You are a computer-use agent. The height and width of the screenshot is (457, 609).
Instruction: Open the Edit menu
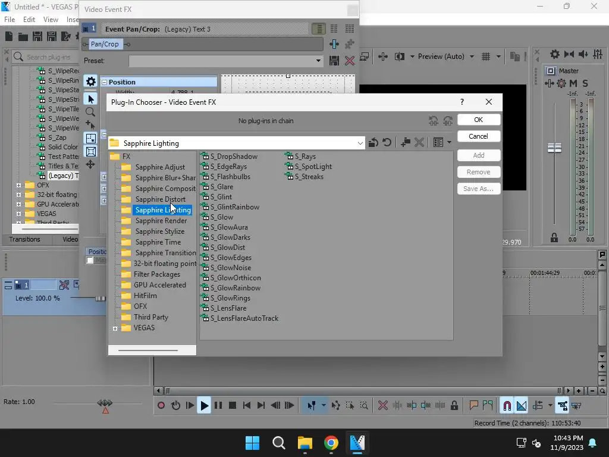[29, 20]
